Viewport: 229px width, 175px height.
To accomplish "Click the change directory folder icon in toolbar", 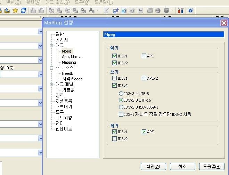I will 7,10.
